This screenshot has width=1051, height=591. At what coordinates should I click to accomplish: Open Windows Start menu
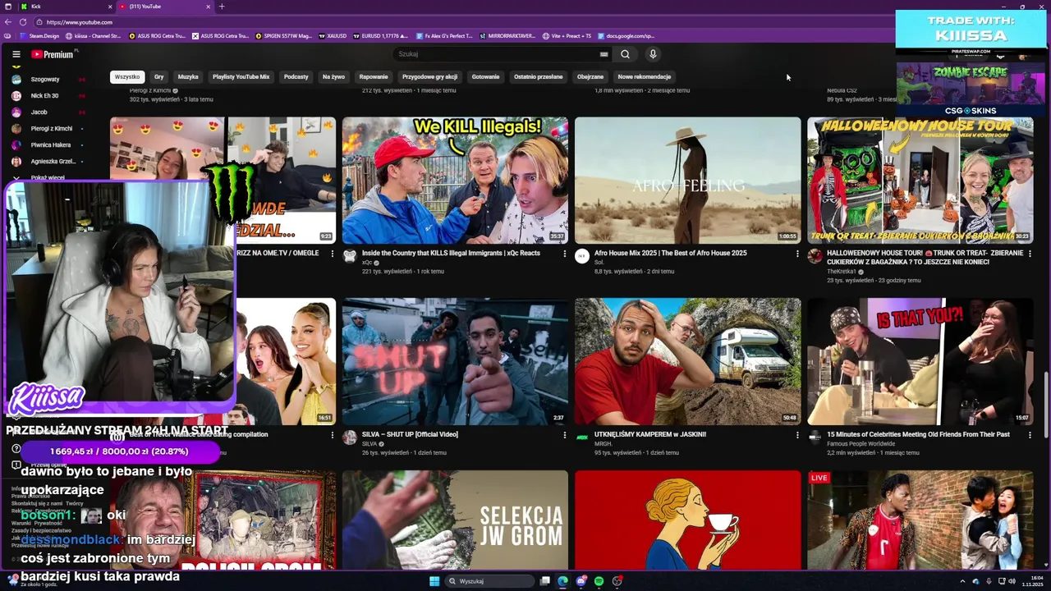point(434,581)
